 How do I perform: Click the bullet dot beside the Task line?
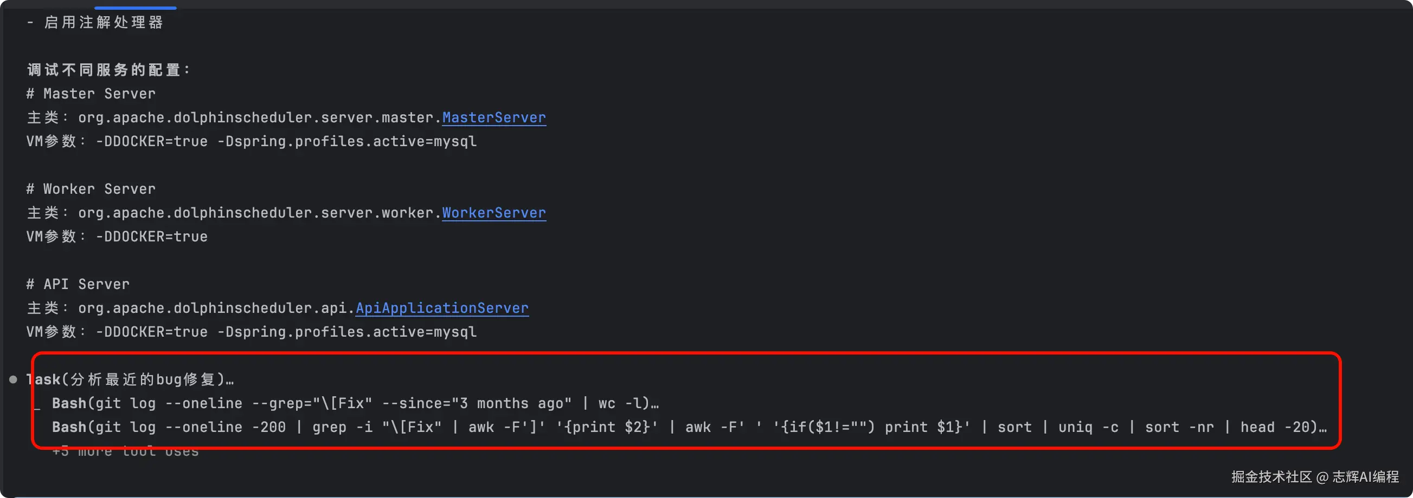click(x=13, y=379)
